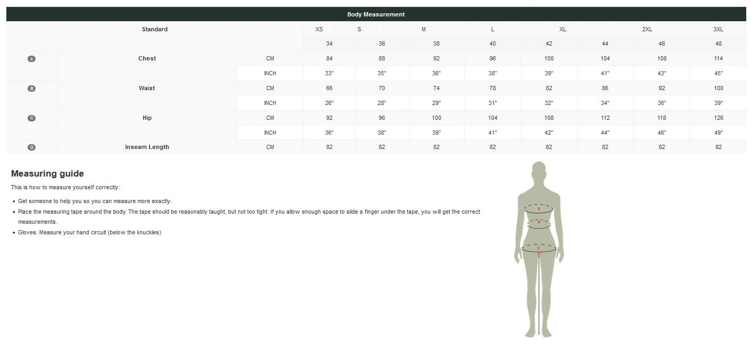Screen dimensions: 751x351
Task: Select the Chest row label
Action: pos(147,59)
